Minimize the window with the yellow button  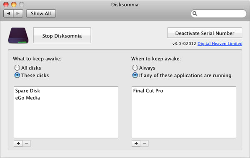coord(14,5)
